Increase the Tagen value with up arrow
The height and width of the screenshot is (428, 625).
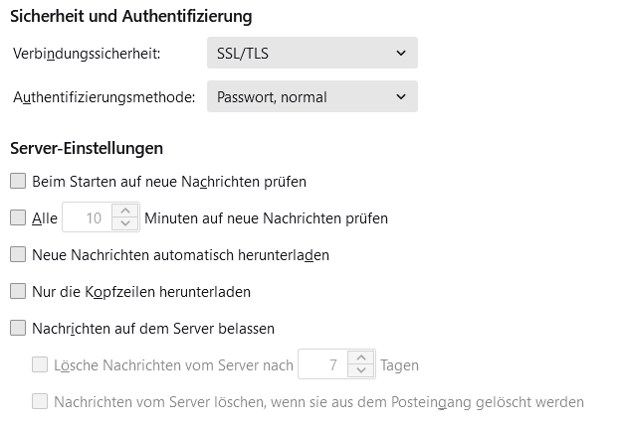360,357
